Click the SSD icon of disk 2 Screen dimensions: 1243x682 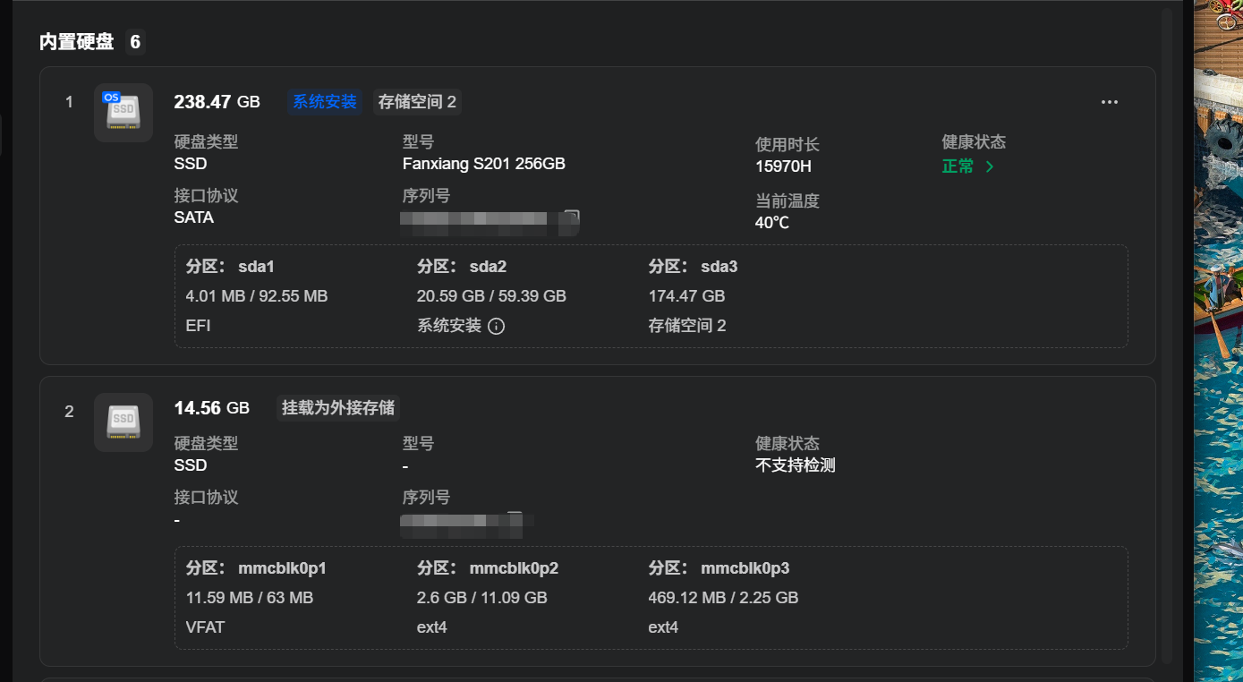pos(123,422)
